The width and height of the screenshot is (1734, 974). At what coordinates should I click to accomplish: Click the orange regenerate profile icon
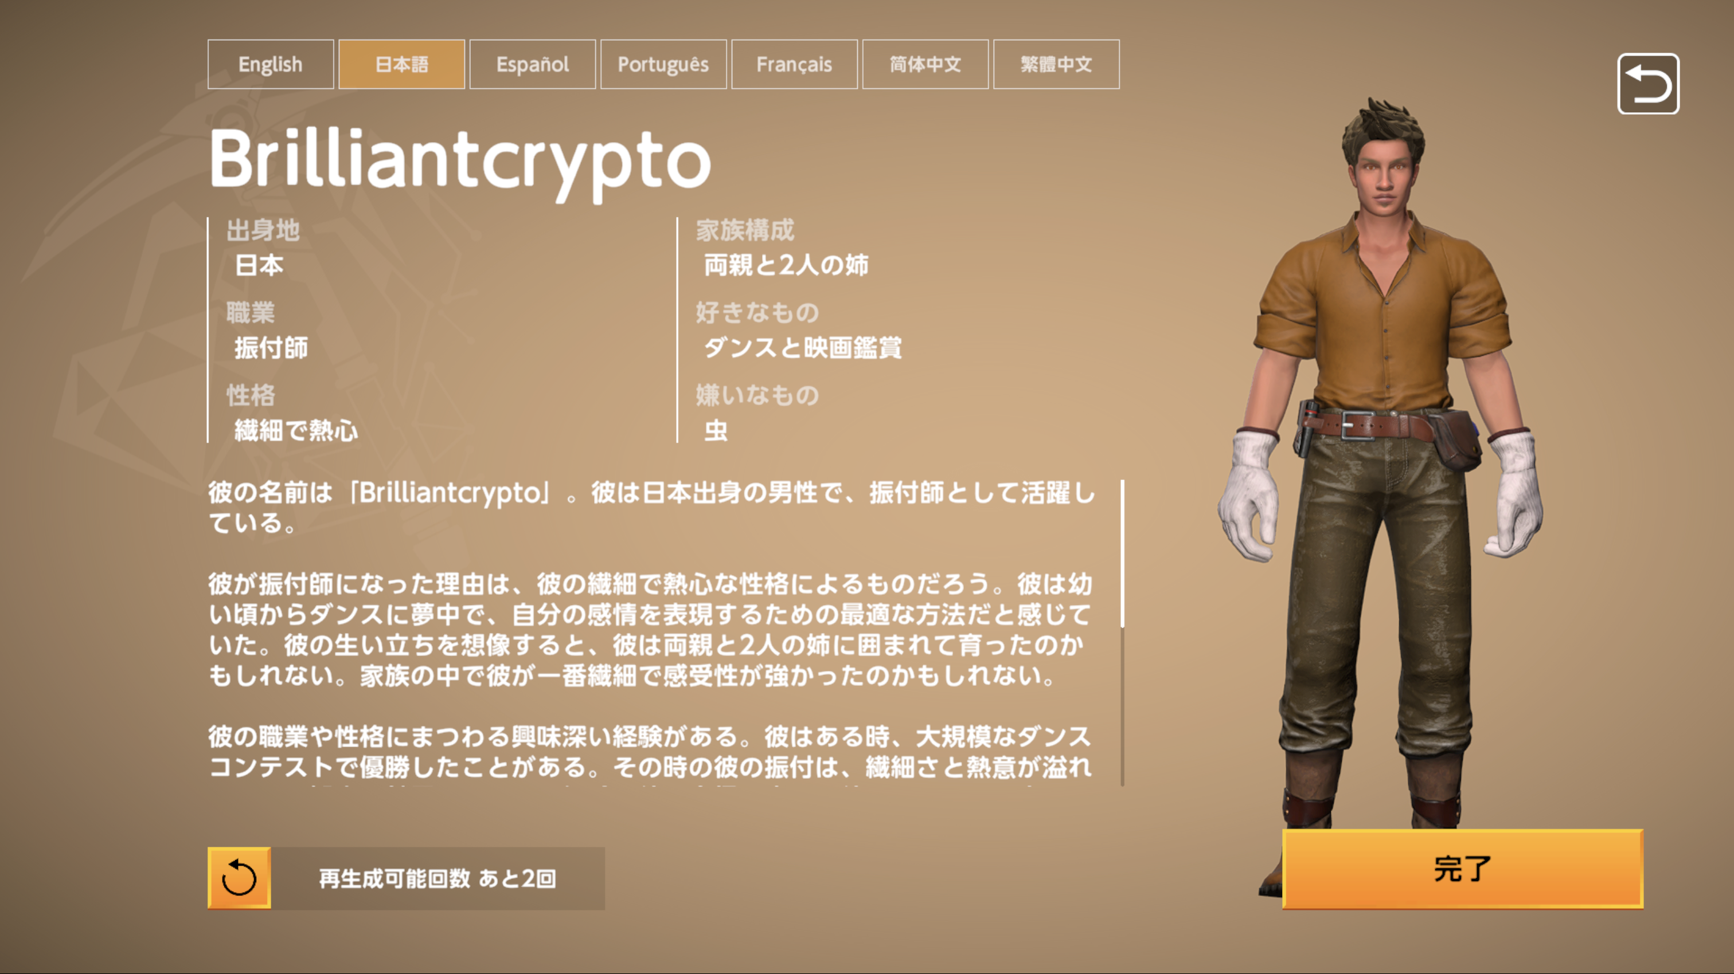pyautogui.click(x=239, y=878)
